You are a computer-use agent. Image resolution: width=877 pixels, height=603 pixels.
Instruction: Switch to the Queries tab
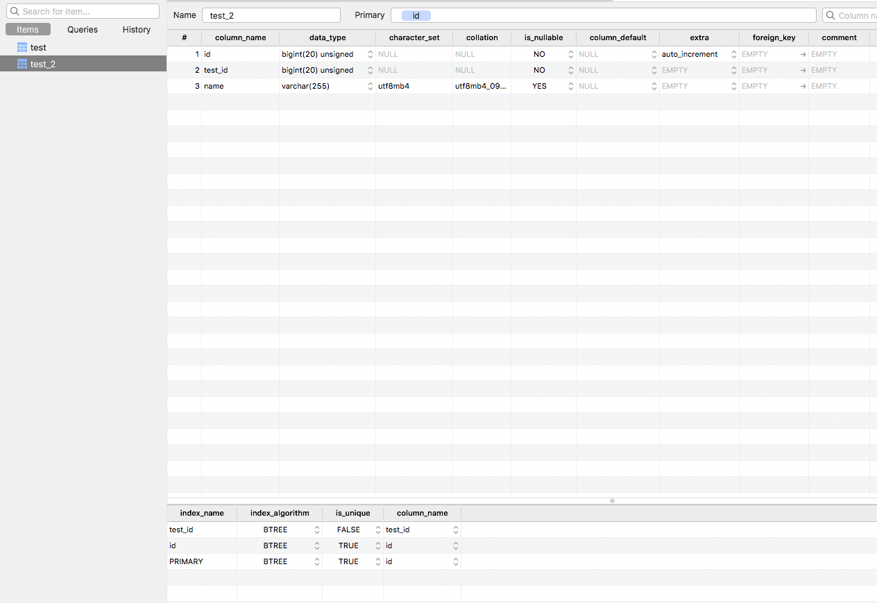tap(82, 29)
